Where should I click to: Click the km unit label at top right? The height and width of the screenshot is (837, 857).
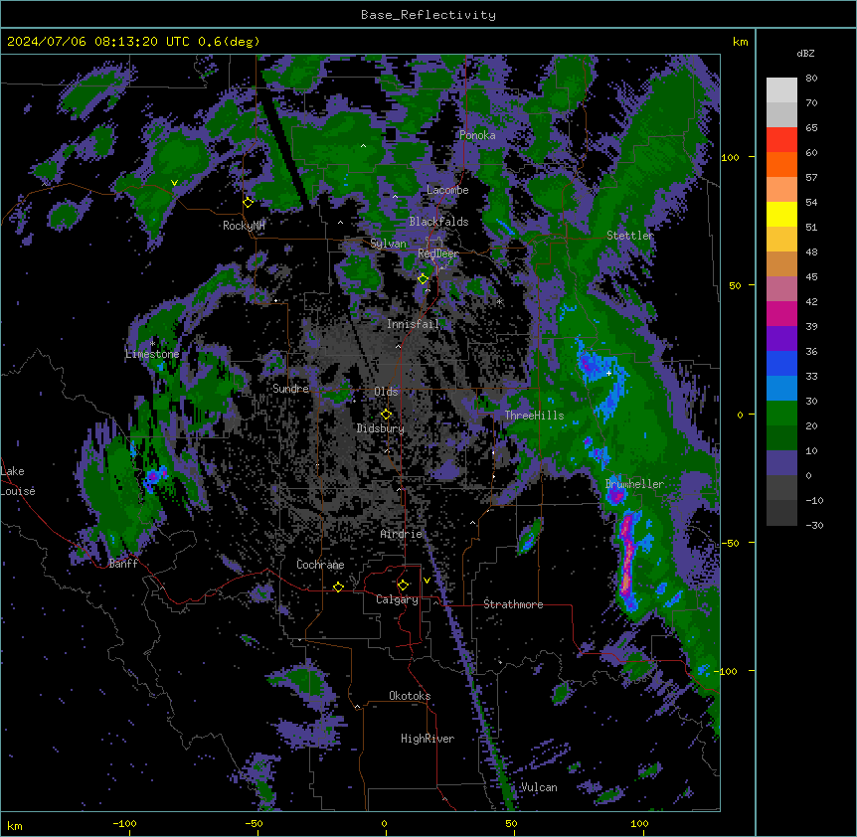[740, 42]
